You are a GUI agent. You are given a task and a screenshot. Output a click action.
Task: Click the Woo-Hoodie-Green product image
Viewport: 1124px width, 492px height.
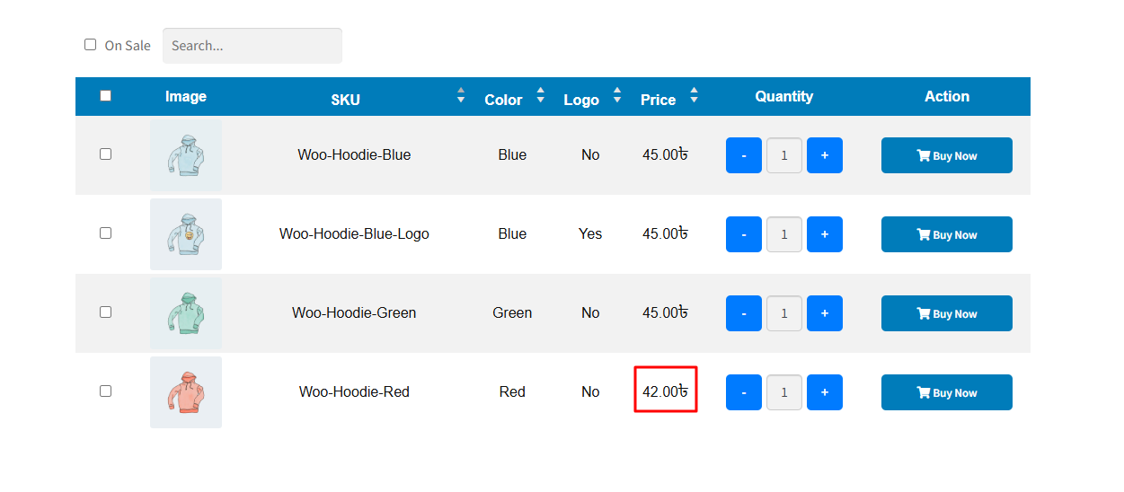186,313
